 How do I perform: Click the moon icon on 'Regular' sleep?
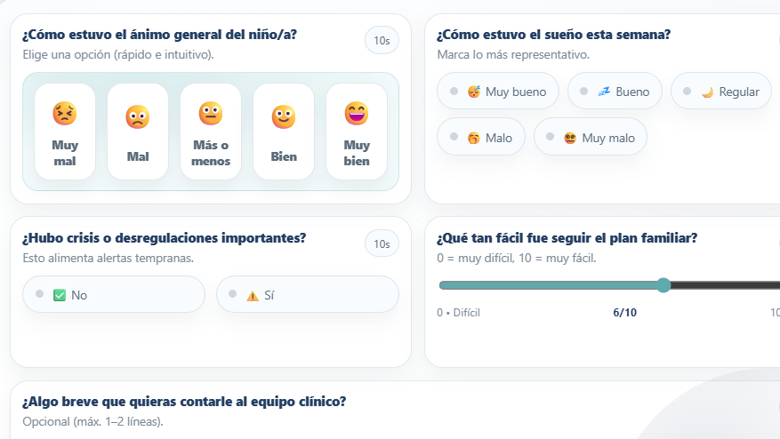(x=707, y=92)
